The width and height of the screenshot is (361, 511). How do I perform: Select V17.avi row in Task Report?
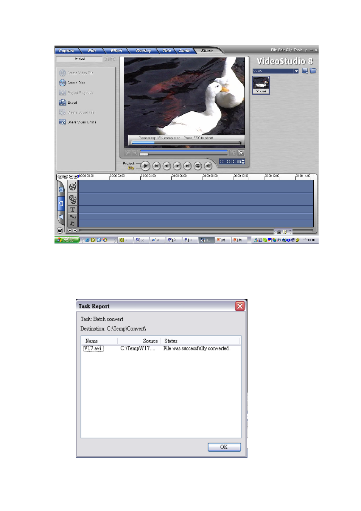click(161, 349)
